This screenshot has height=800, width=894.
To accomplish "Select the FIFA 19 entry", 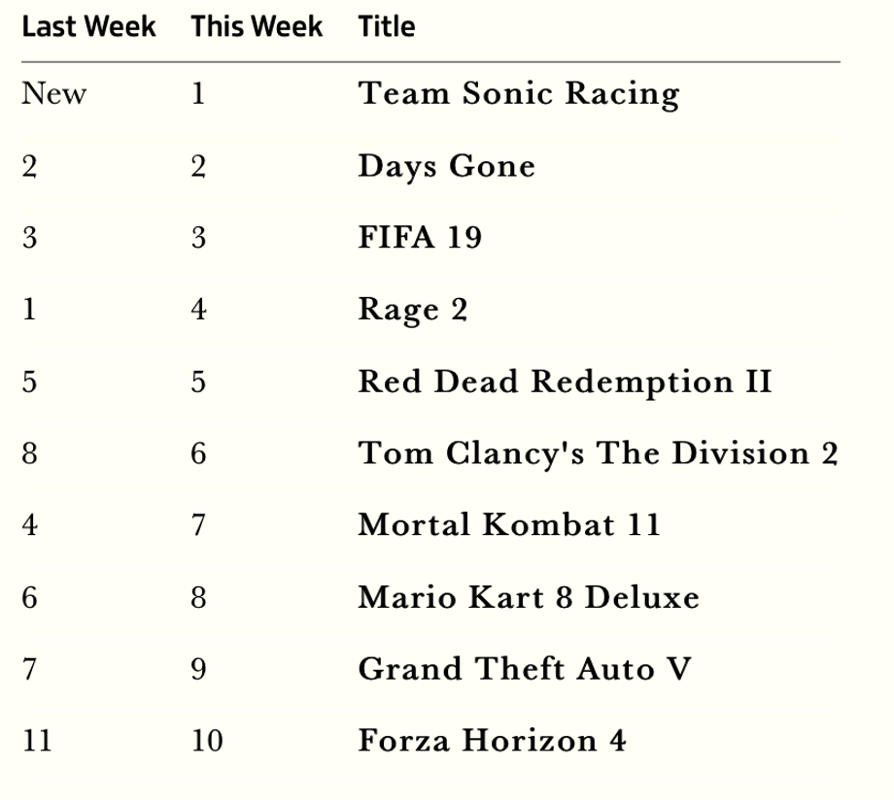I will [x=420, y=239].
